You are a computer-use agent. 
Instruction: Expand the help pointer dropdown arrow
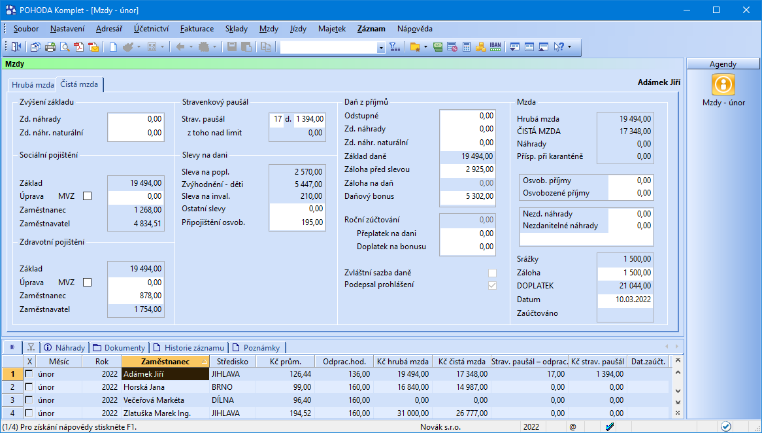pos(570,46)
